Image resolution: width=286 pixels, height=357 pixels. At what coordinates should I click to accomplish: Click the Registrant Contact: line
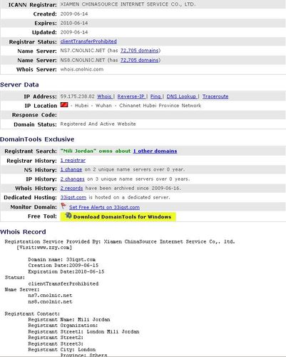tap(32, 313)
